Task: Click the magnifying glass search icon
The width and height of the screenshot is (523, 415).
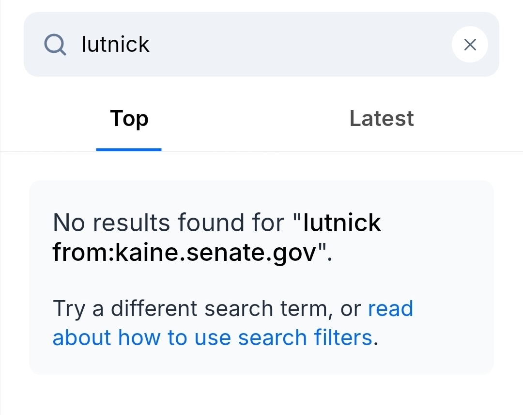Action: pos(55,45)
